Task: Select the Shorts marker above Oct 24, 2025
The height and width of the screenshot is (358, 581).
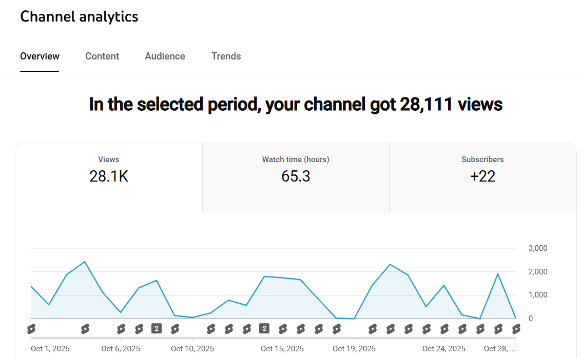Action: (444, 328)
